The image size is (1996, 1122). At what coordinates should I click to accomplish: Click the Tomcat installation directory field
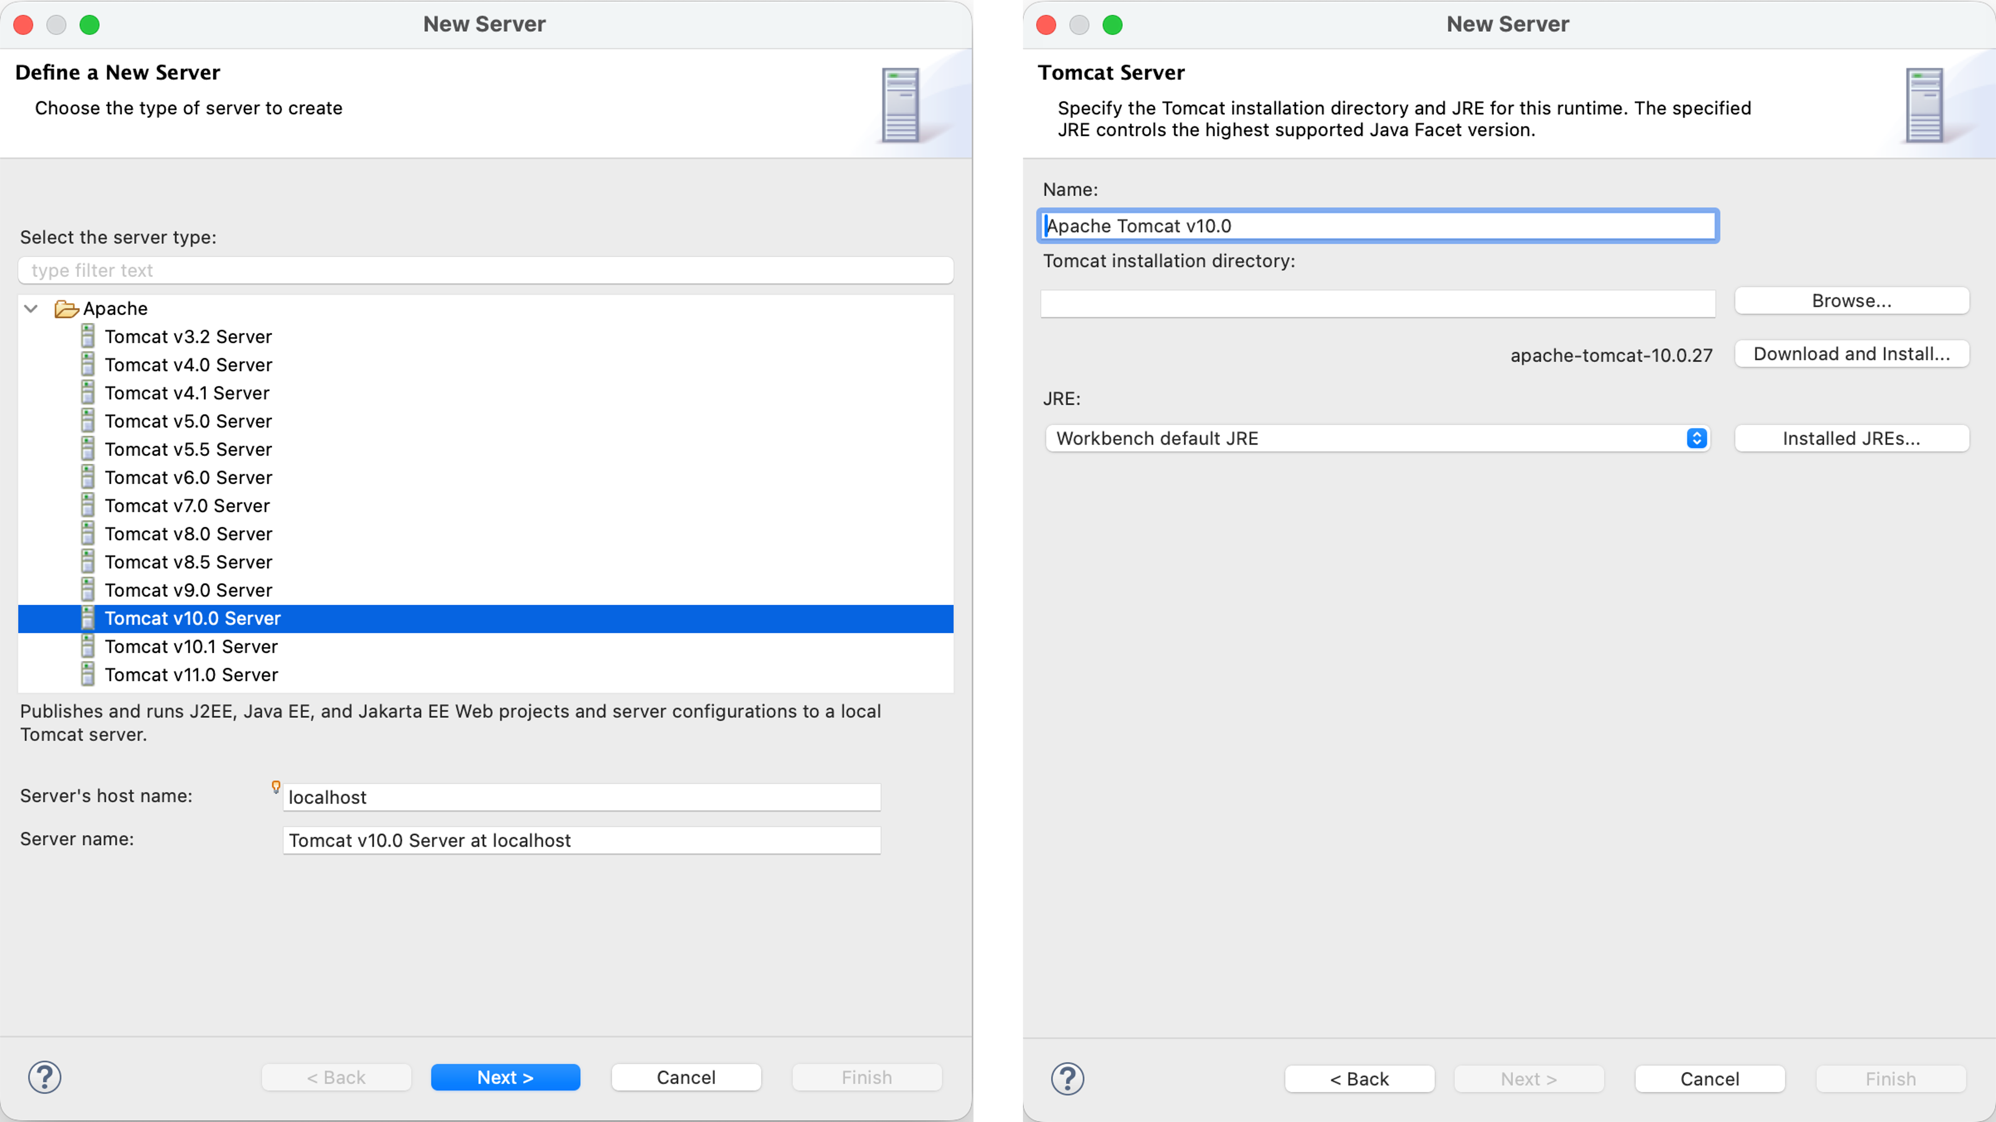coord(1377,304)
